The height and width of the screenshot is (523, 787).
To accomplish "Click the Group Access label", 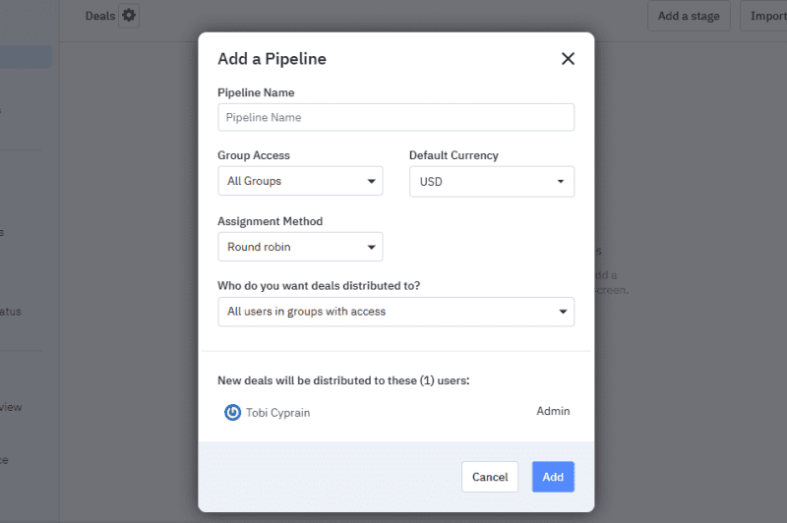I will pyautogui.click(x=254, y=155).
